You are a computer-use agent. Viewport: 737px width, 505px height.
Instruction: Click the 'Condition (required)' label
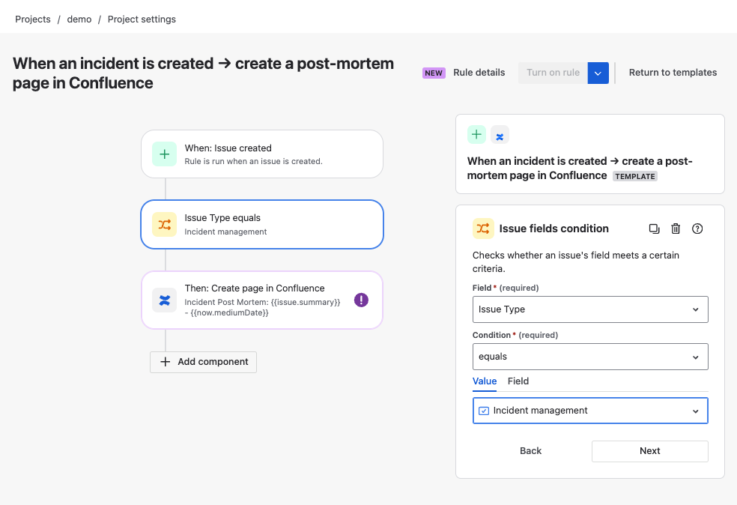click(515, 335)
